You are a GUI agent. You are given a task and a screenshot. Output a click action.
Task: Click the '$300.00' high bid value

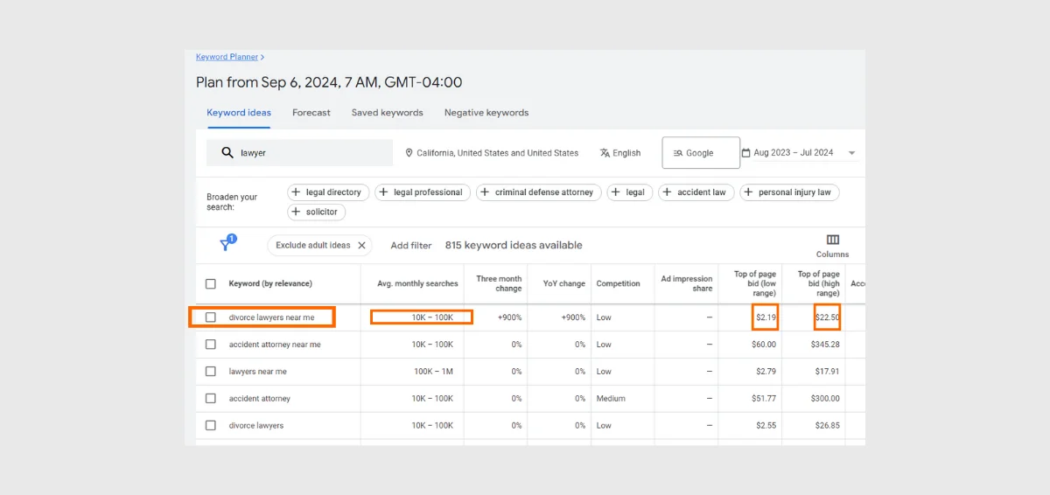[825, 399]
